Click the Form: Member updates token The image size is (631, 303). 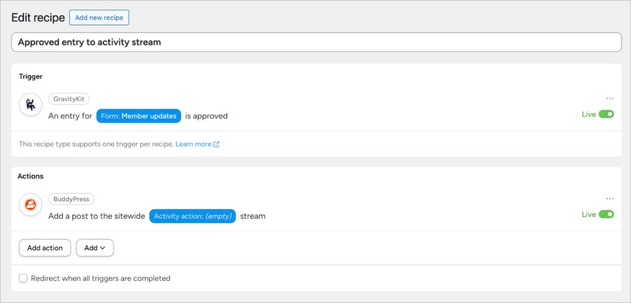click(x=139, y=116)
